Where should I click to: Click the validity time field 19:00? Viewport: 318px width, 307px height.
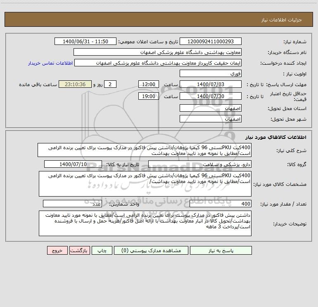(x=148, y=96)
